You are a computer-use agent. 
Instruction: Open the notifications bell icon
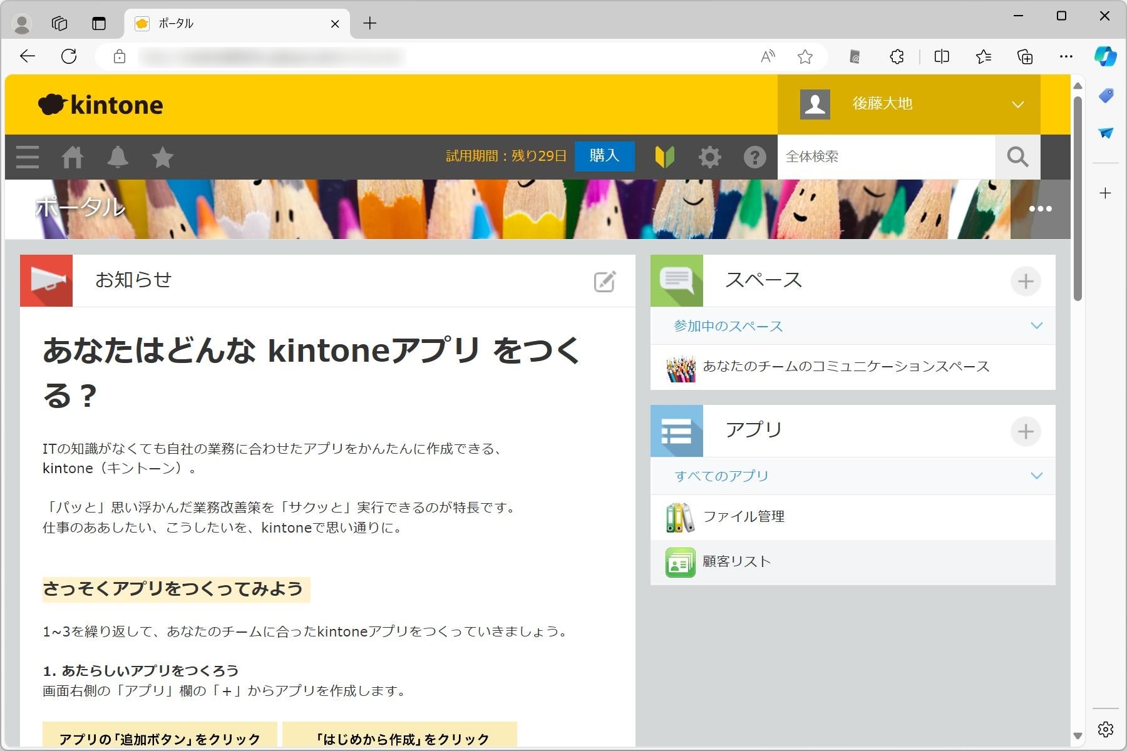pos(118,157)
